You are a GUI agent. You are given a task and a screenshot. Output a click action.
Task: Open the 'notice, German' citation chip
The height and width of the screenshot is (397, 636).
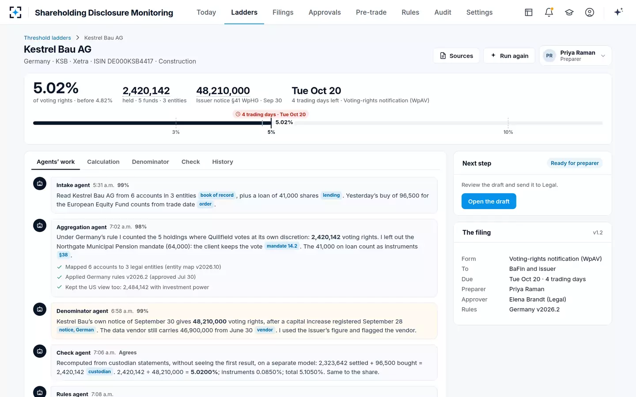(76, 330)
